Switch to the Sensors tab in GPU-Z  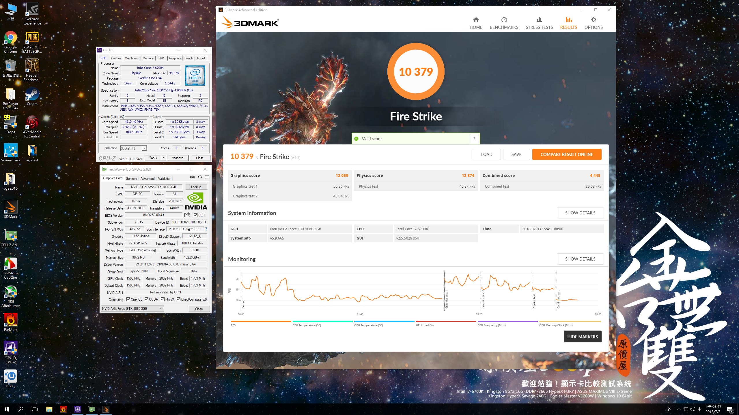pyautogui.click(x=131, y=179)
